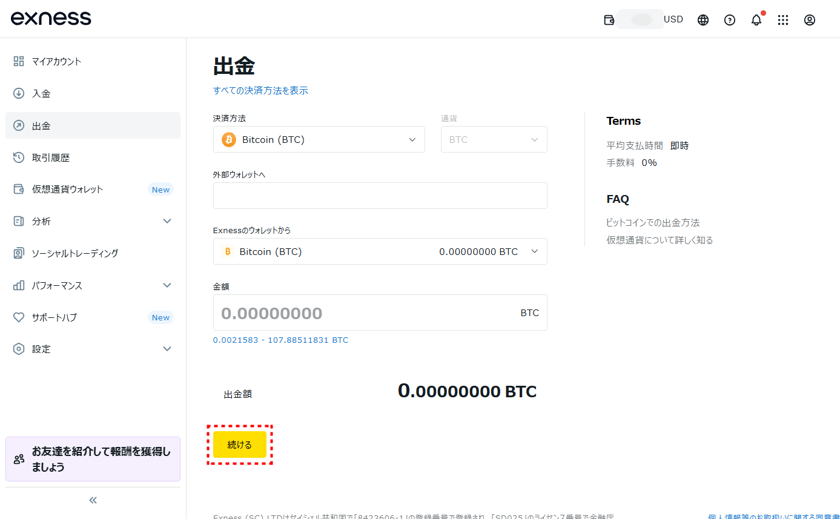This screenshot has width=840, height=519.
Task: Click the orange Bitcoin icon in 決済方法
Action: [x=229, y=140]
